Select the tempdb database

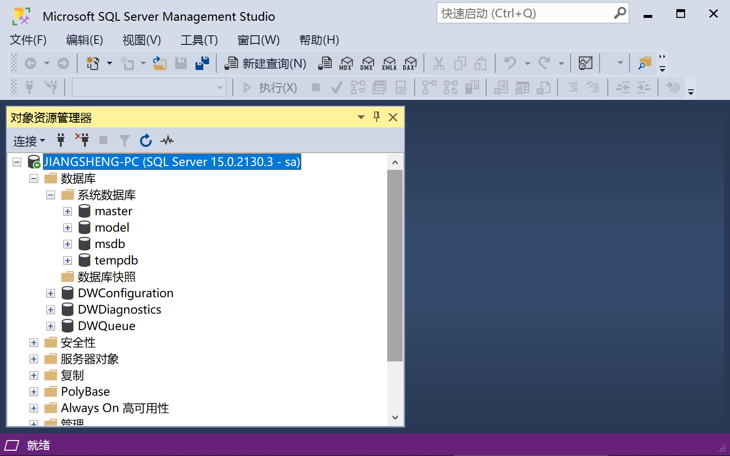coord(116,261)
